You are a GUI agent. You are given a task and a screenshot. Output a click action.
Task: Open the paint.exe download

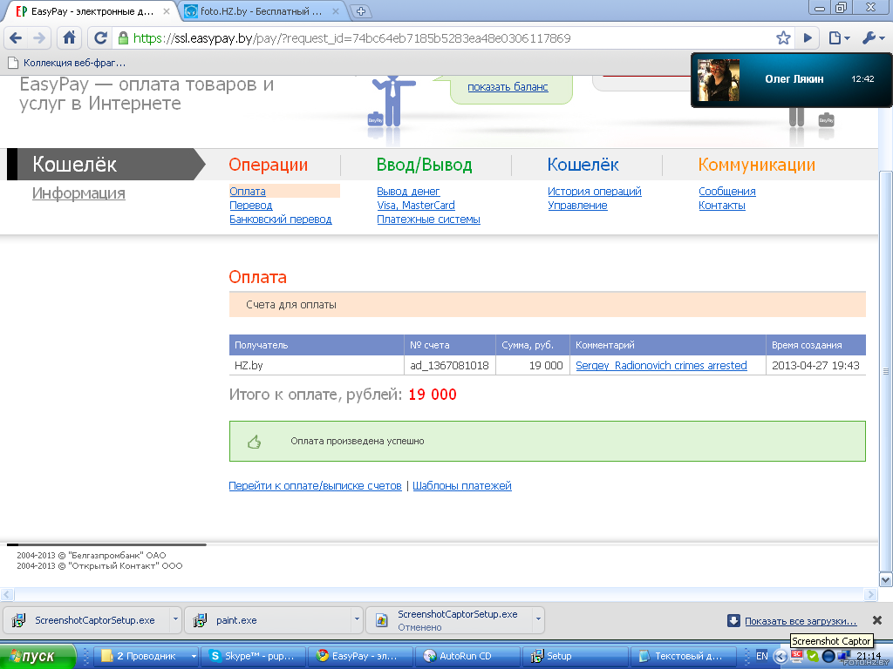[x=268, y=620]
